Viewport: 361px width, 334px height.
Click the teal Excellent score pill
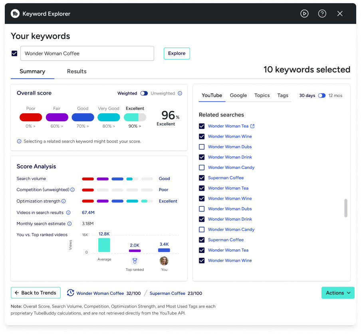pos(135,117)
